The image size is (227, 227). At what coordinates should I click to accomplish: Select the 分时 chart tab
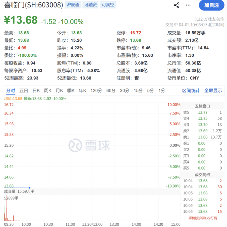11,90
